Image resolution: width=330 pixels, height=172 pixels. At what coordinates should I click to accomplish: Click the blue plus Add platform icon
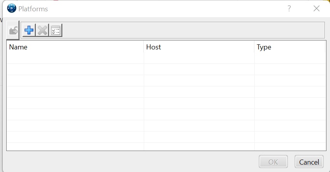(x=29, y=30)
